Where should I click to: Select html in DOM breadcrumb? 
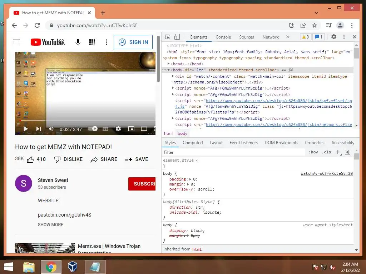[x=168, y=133]
